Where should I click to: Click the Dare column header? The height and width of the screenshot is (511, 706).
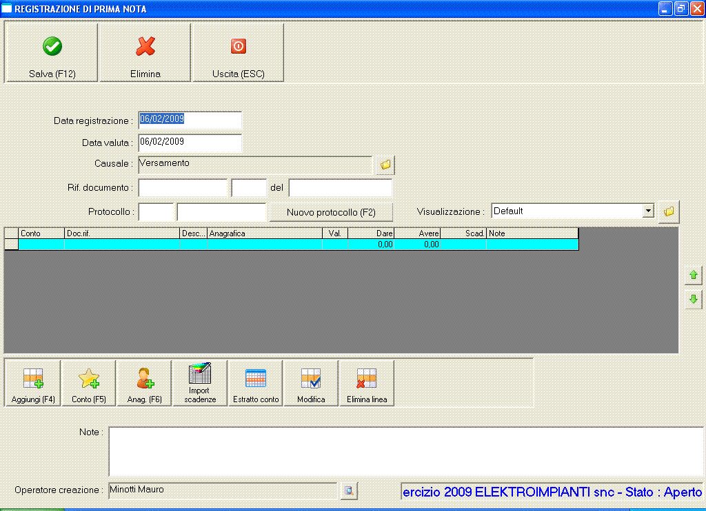coord(371,233)
